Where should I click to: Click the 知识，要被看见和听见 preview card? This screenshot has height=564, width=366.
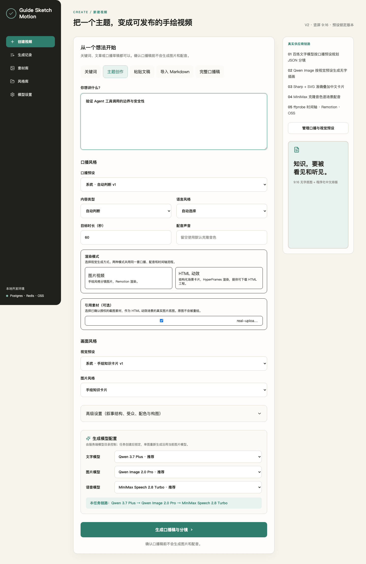(318, 195)
